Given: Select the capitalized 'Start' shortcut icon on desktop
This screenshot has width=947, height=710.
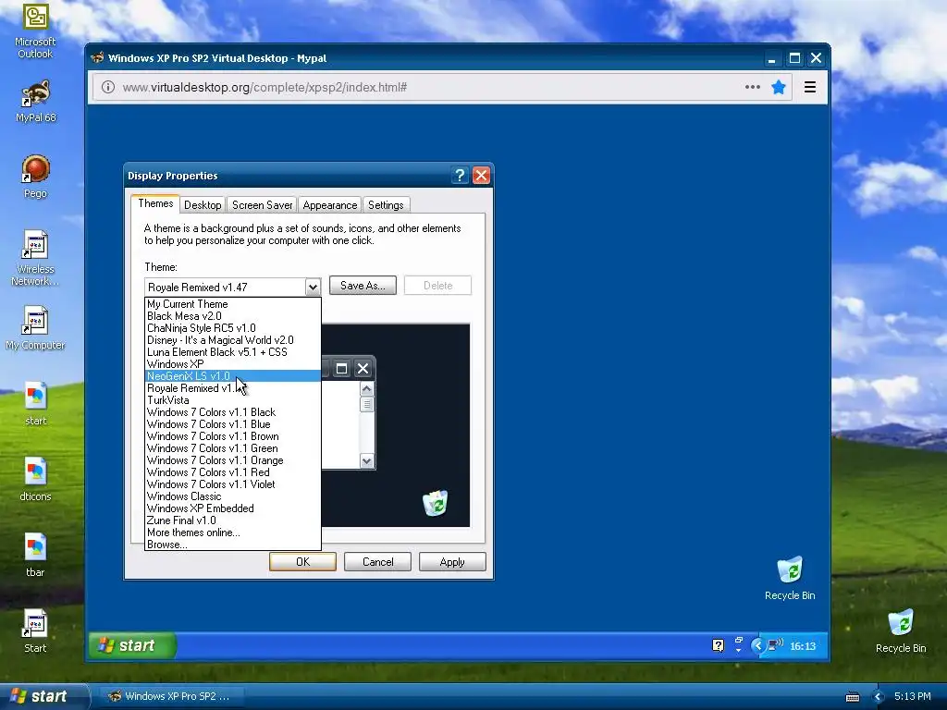Looking at the screenshot, I should [x=35, y=630].
